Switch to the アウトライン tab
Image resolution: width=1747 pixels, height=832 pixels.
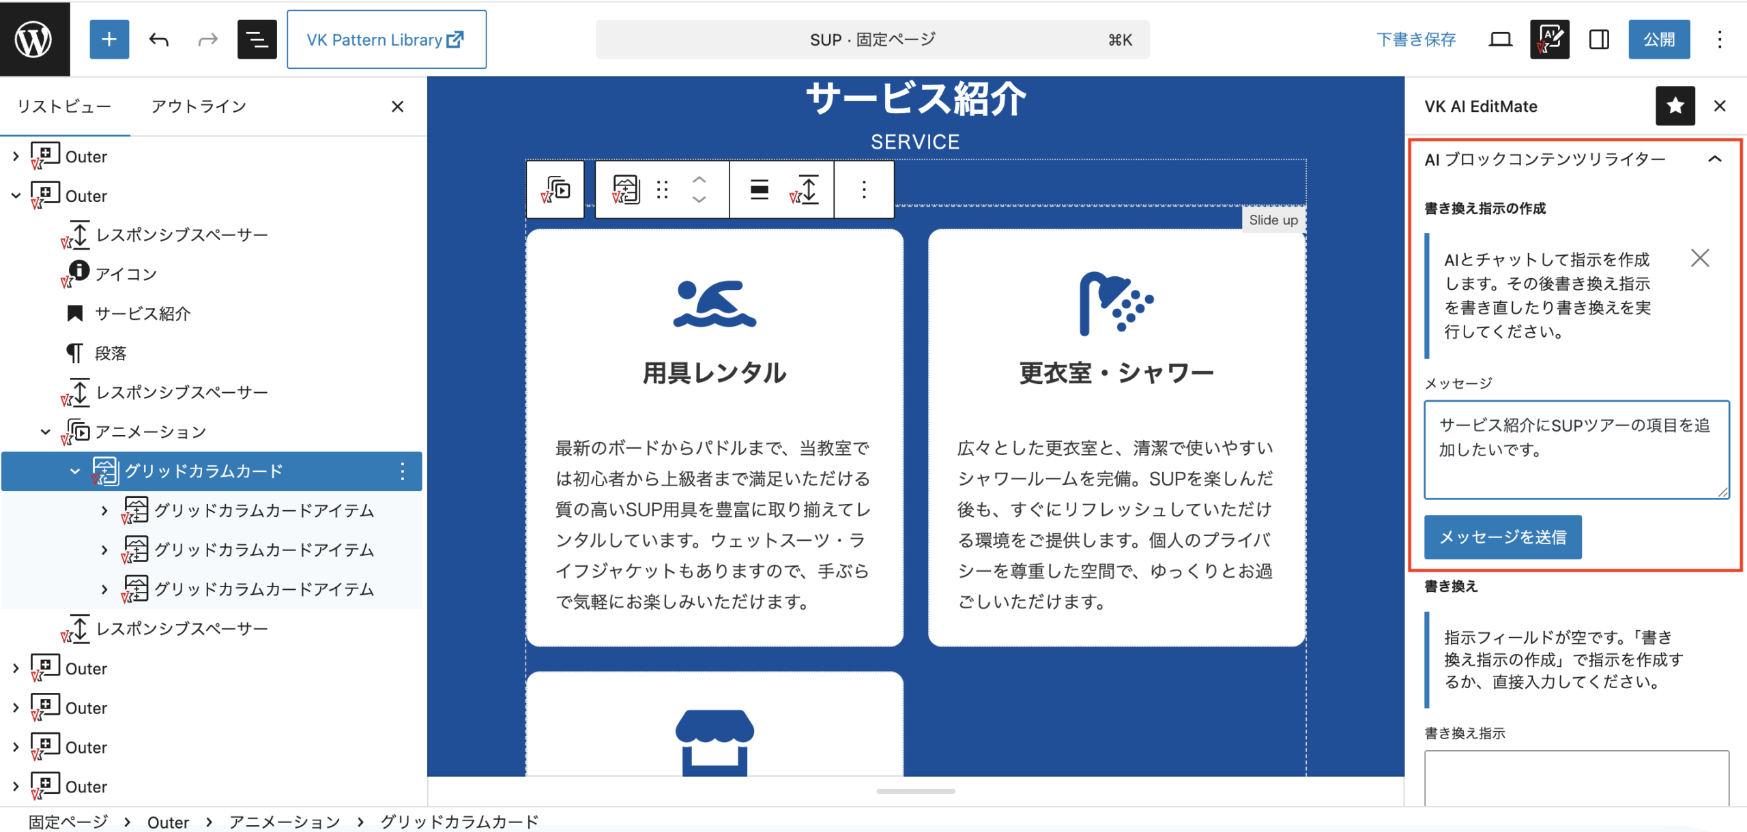pyautogui.click(x=199, y=106)
